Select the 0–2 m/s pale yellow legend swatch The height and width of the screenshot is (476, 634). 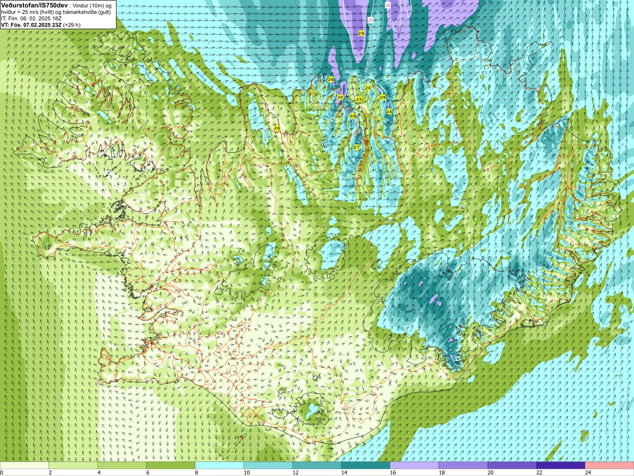pyautogui.click(x=24, y=466)
